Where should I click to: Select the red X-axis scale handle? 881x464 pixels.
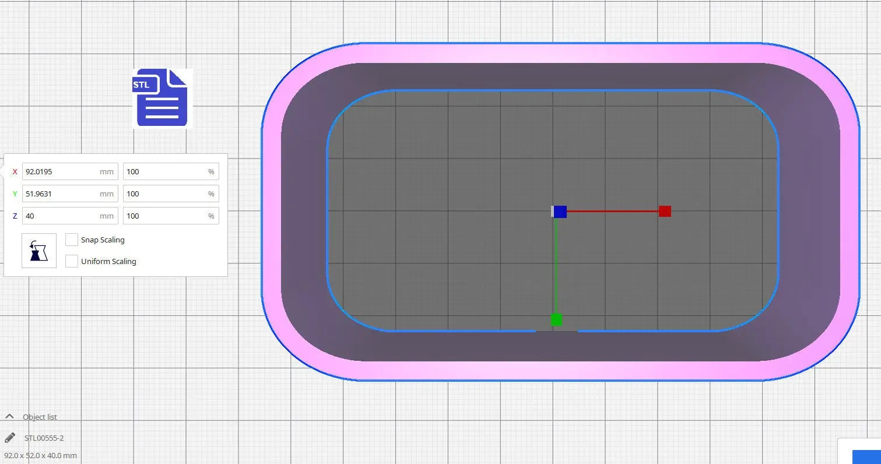click(x=665, y=211)
